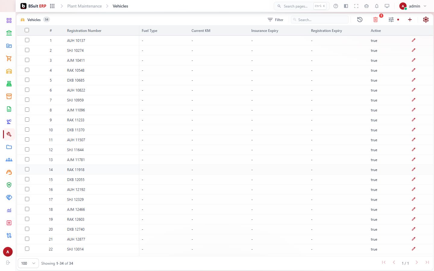
Task: Select the Plant Maintenance wrench sidebar icon
Action: tap(9, 134)
